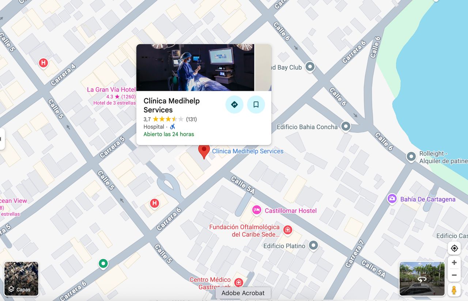Expand the collapsed side panel arrow

[x=2, y=139]
